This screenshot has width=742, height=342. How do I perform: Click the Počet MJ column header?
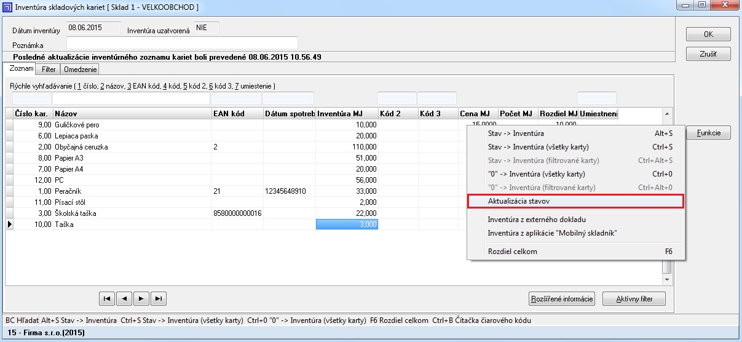(518, 114)
